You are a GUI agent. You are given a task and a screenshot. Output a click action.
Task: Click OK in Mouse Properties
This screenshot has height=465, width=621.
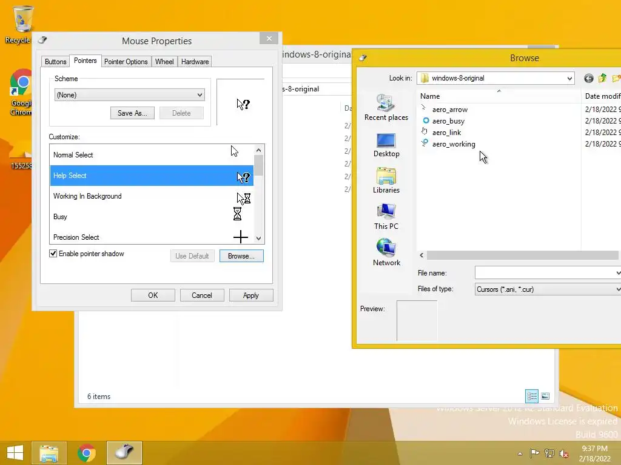[153, 295]
